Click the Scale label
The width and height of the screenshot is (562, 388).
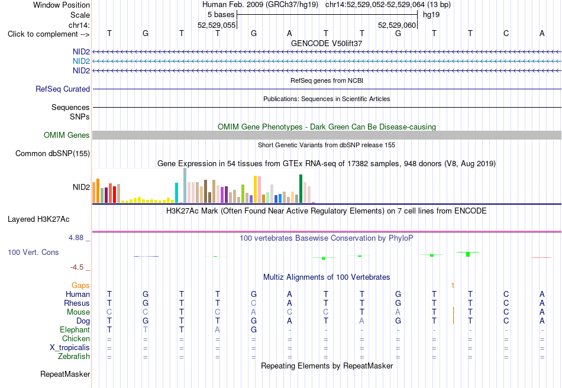coord(80,15)
